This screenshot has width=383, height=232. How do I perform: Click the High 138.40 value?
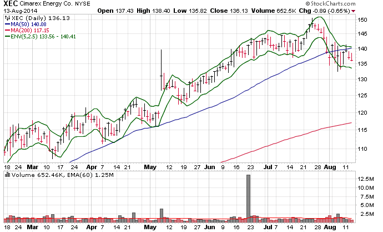pyautogui.click(x=153, y=11)
